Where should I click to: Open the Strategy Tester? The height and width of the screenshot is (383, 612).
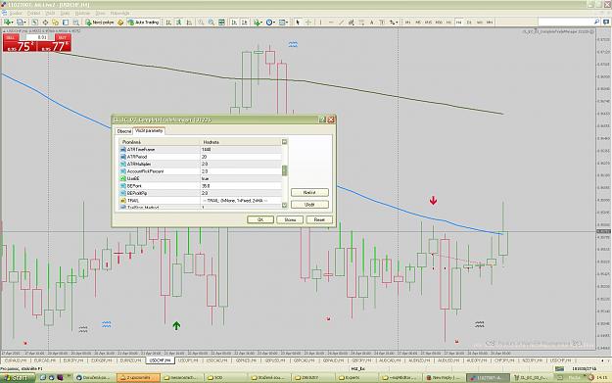coord(76,23)
